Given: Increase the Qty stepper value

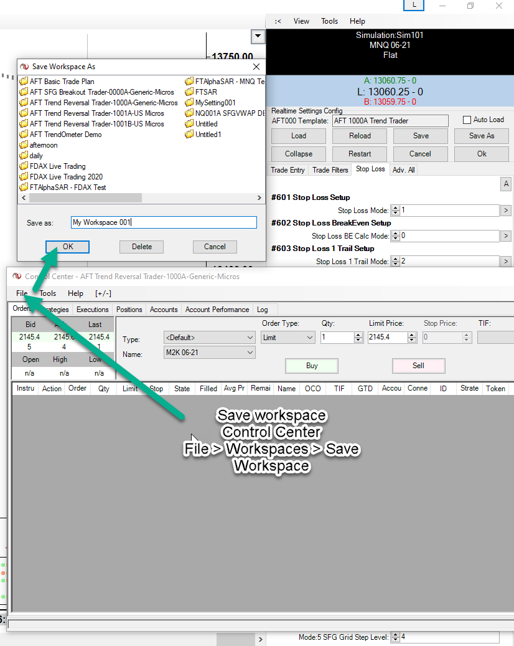Looking at the screenshot, I should (358, 335).
